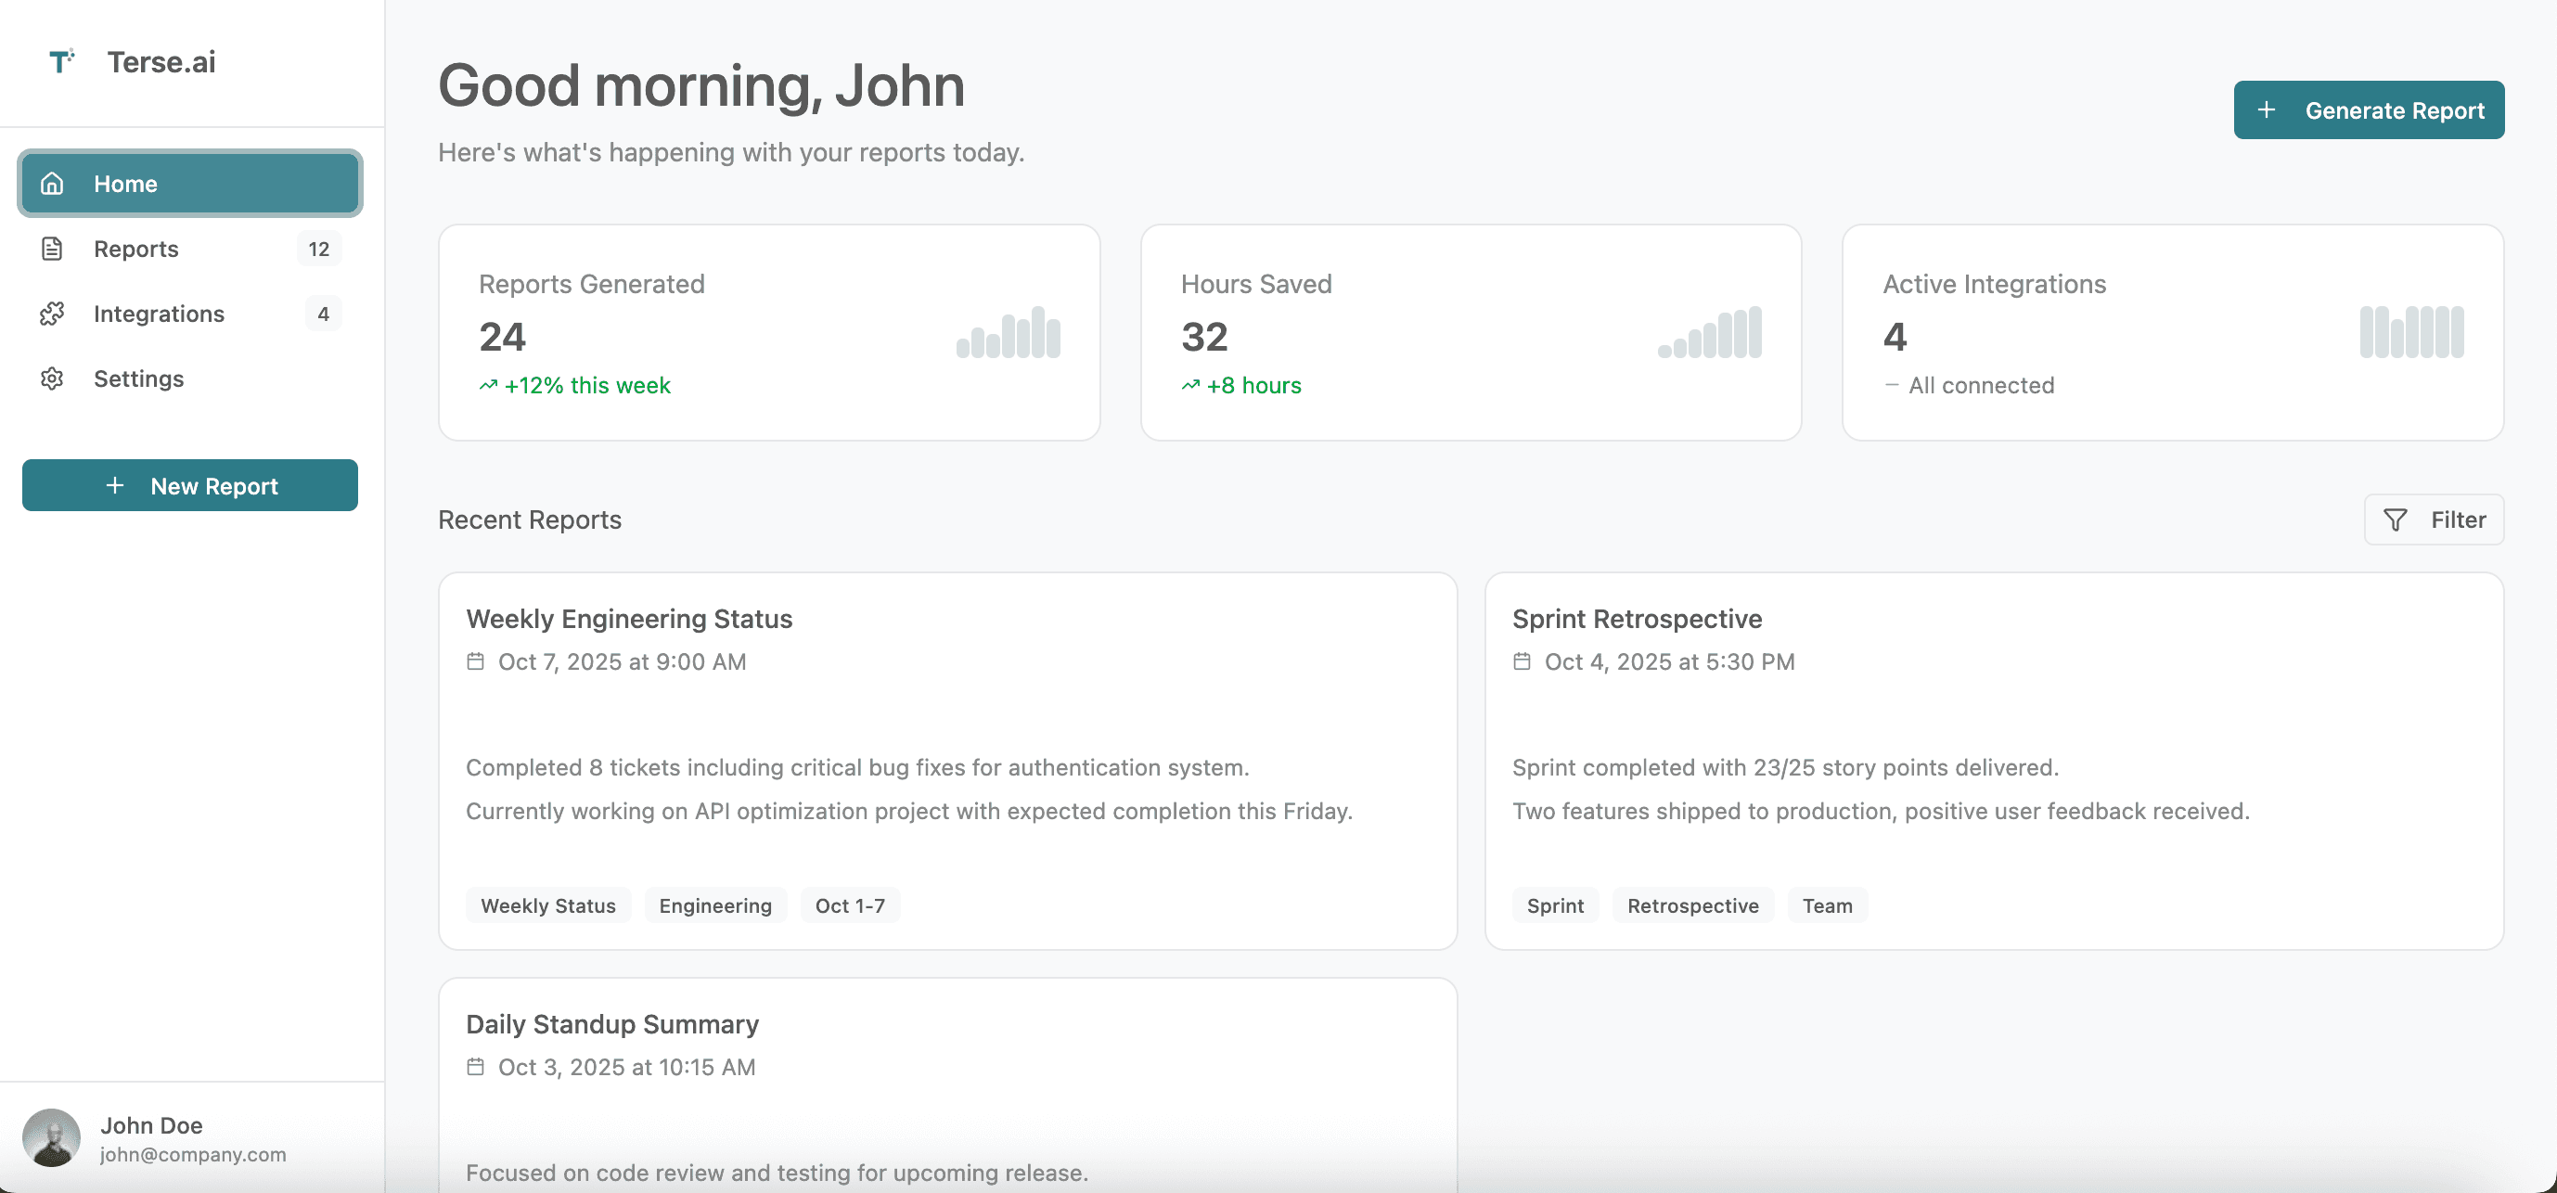
Task: Open the Filter options for Recent Reports
Action: click(x=2434, y=520)
